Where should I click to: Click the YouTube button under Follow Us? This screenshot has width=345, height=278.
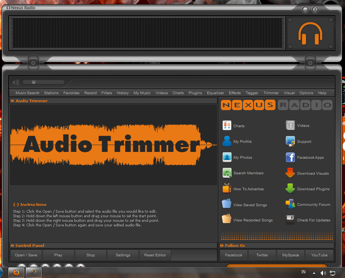click(319, 255)
